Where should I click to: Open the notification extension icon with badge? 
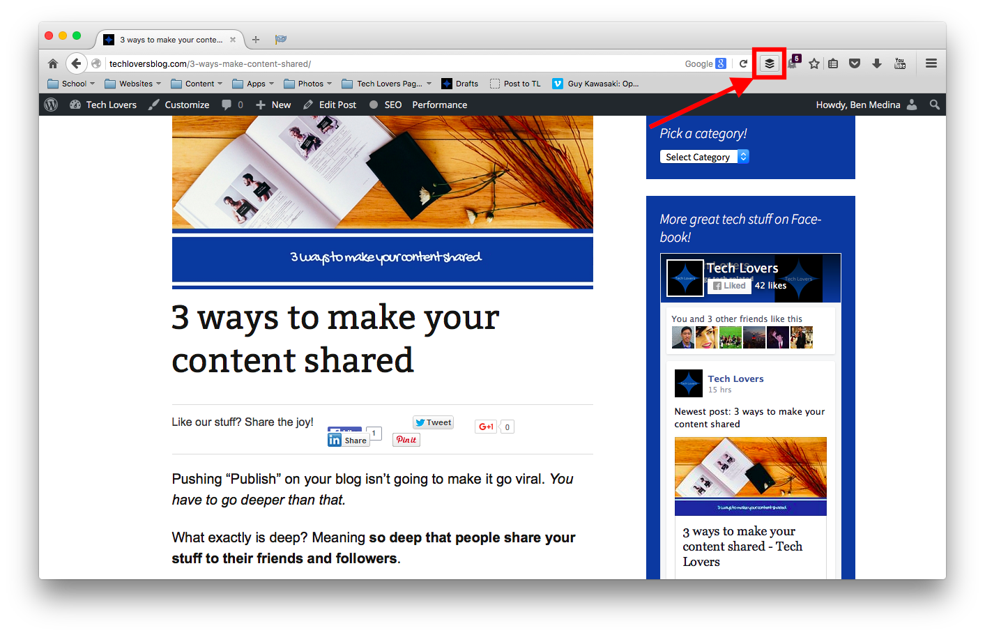(x=793, y=63)
